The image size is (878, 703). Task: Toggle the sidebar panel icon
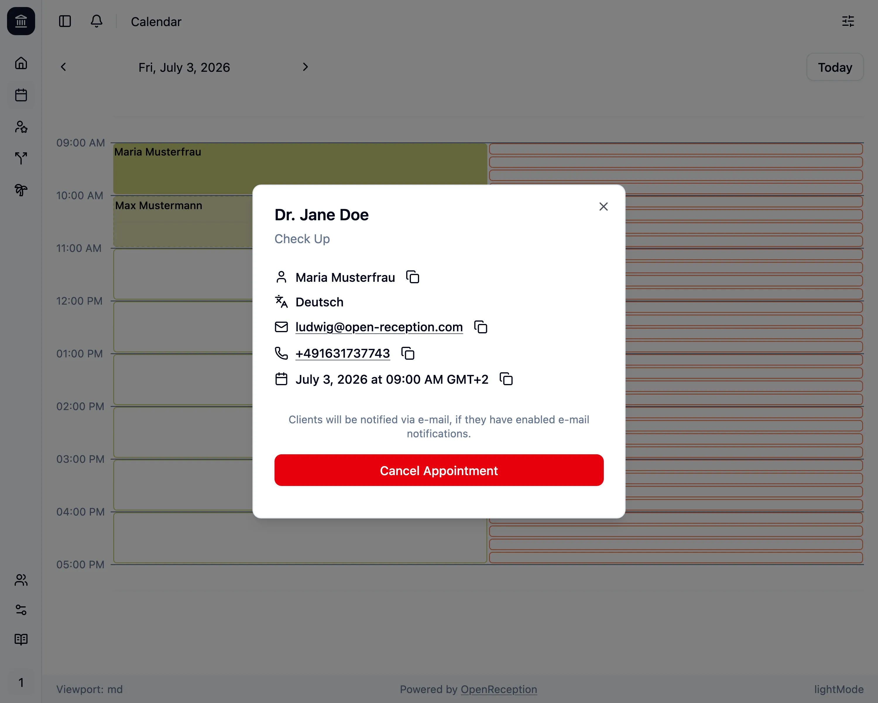click(65, 21)
